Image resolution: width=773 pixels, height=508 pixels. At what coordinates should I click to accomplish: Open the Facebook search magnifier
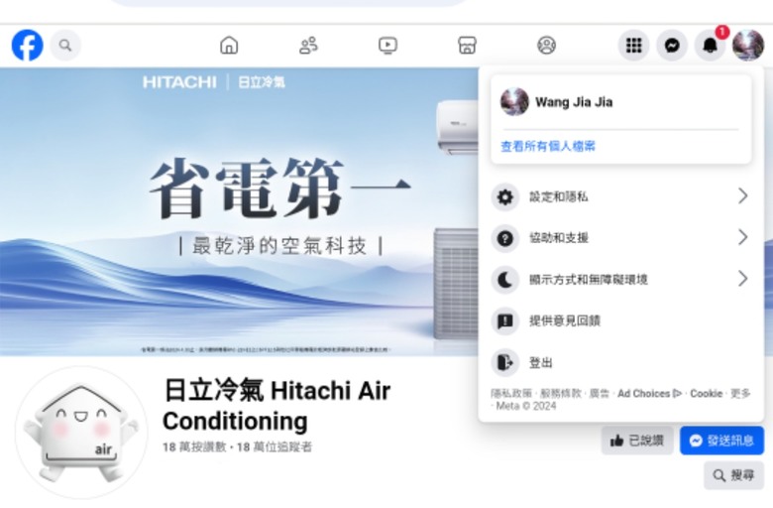click(65, 46)
